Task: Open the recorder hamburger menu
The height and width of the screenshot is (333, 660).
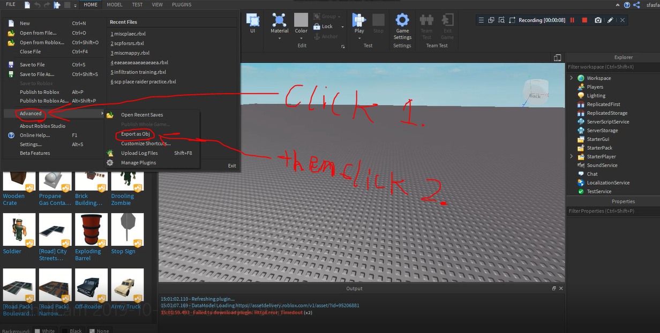Action: (x=481, y=20)
